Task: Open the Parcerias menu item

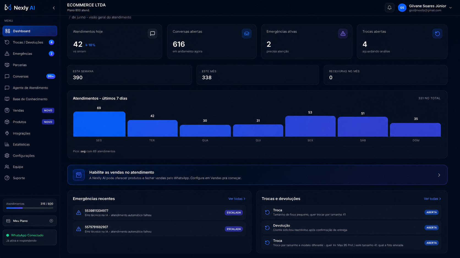Action: pyautogui.click(x=30, y=65)
